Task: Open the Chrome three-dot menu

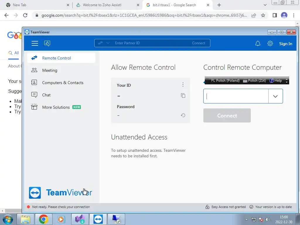Action: click(x=294, y=15)
